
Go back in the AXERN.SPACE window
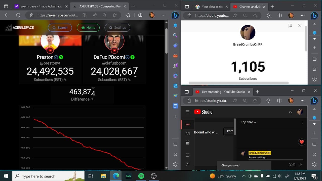click(x=7, y=15)
